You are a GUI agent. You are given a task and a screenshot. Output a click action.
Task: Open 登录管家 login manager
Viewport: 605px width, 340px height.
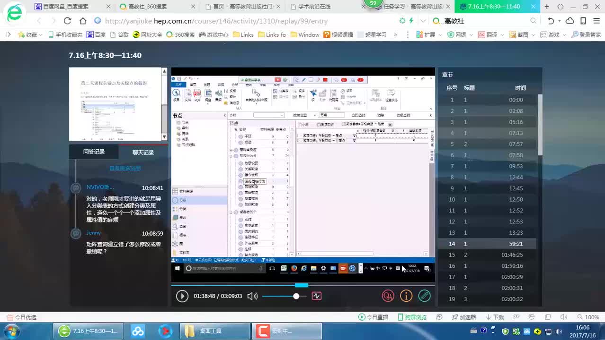586,34
